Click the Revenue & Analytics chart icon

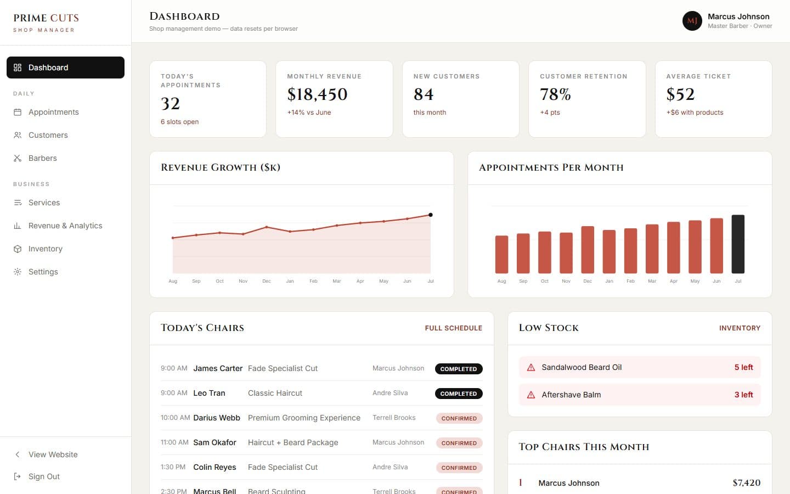18,226
